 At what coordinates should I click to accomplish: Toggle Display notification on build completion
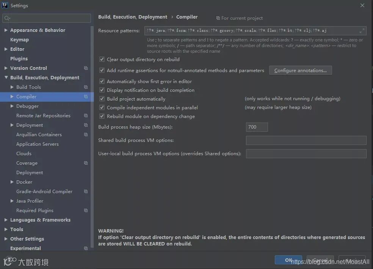(102, 90)
